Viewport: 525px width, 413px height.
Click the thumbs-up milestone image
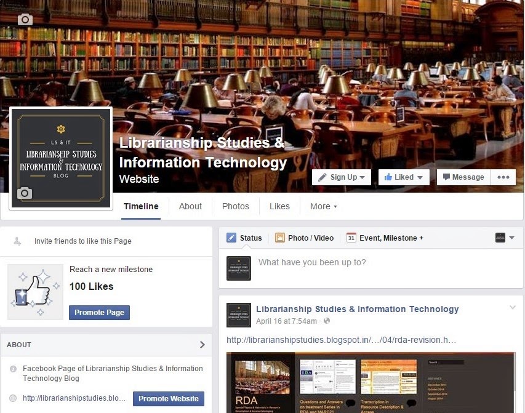click(x=36, y=292)
